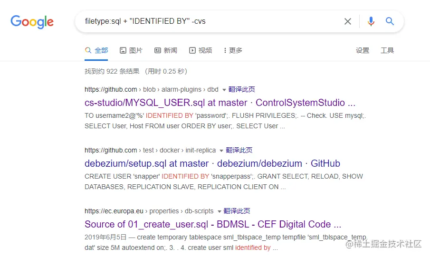Click the 找到约 922 条结果 stats text

point(136,71)
